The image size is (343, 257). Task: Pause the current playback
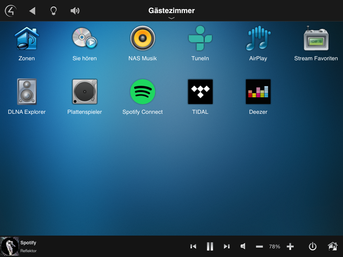pyautogui.click(x=210, y=247)
